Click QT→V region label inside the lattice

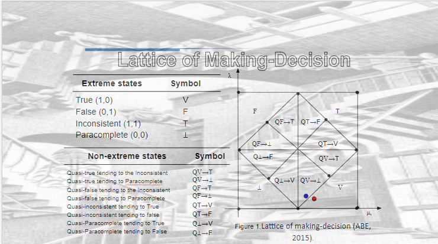coord(328,144)
